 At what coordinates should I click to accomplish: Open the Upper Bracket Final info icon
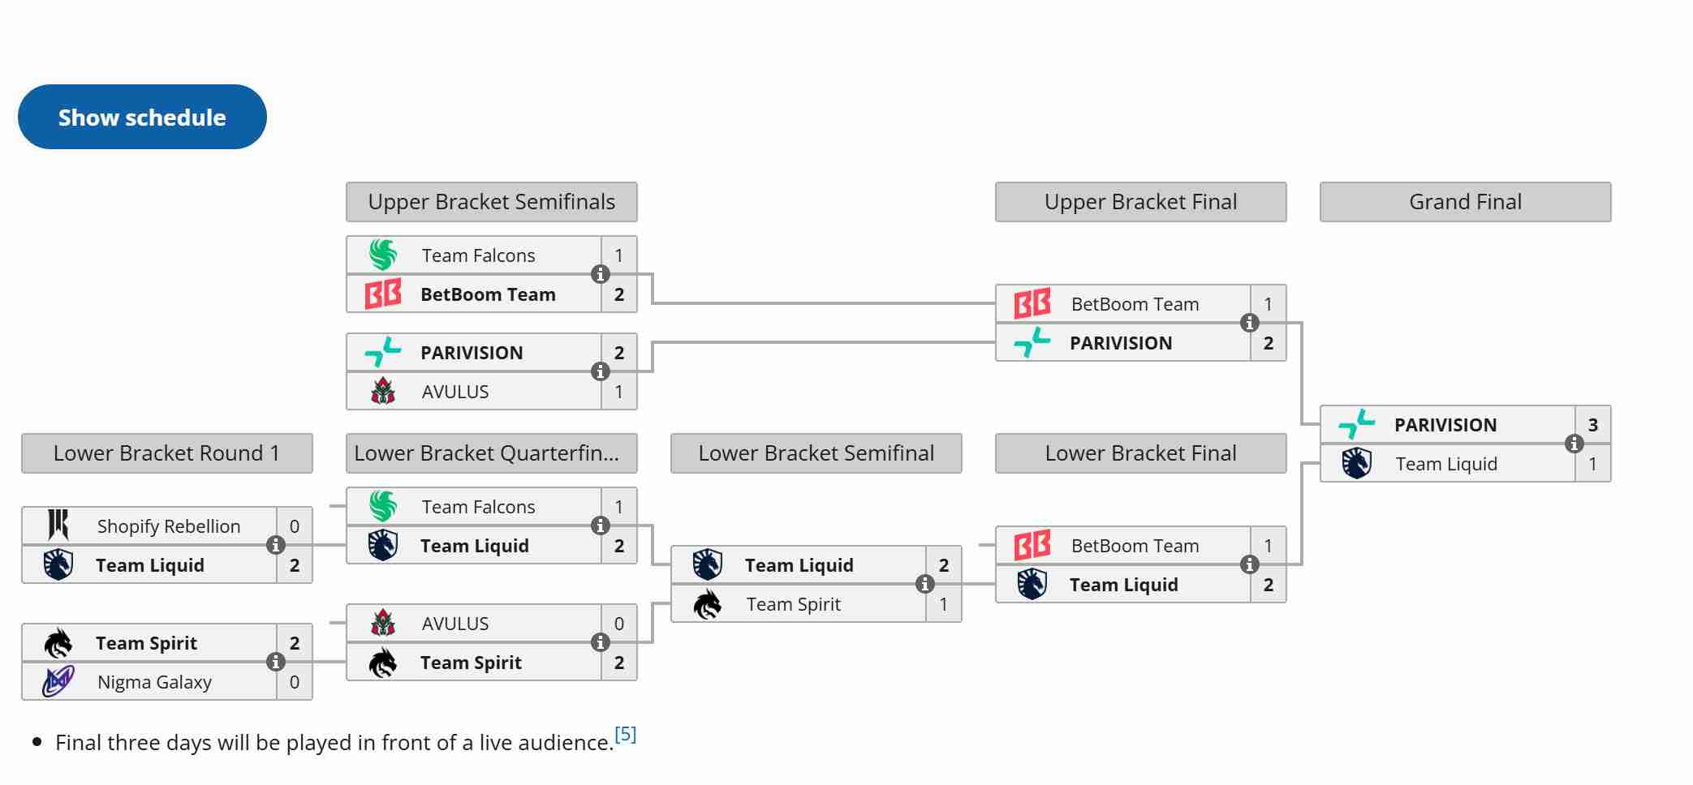1247,323
